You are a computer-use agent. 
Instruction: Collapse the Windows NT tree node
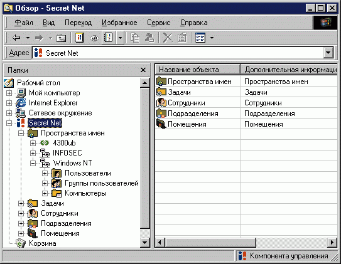[x=33, y=163]
